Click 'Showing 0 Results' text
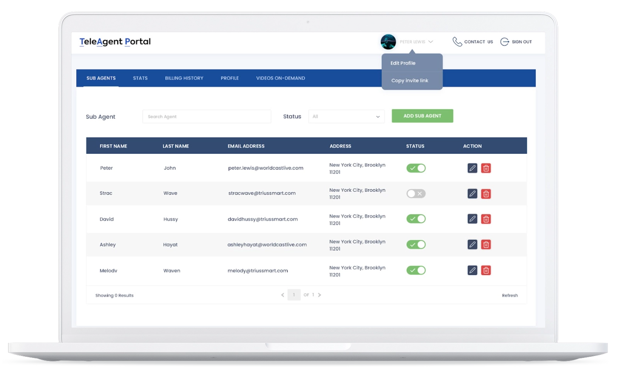The image size is (618, 380). coord(114,296)
